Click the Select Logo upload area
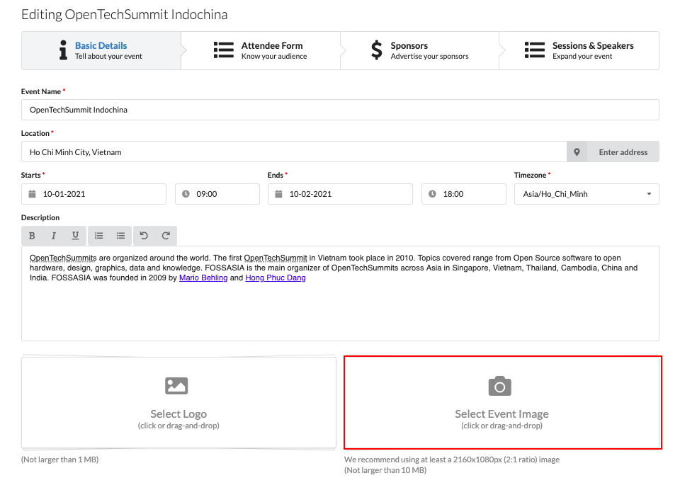The height and width of the screenshot is (485, 680). pos(178,403)
